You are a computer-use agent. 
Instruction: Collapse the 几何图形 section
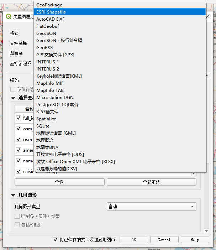click(13, 195)
